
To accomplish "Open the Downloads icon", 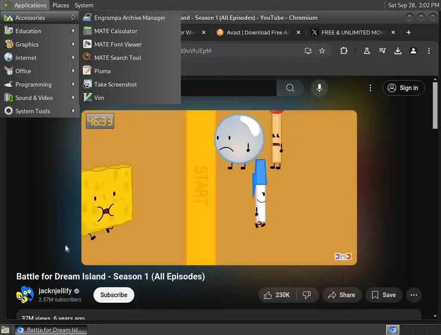I will tap(398, 51).
